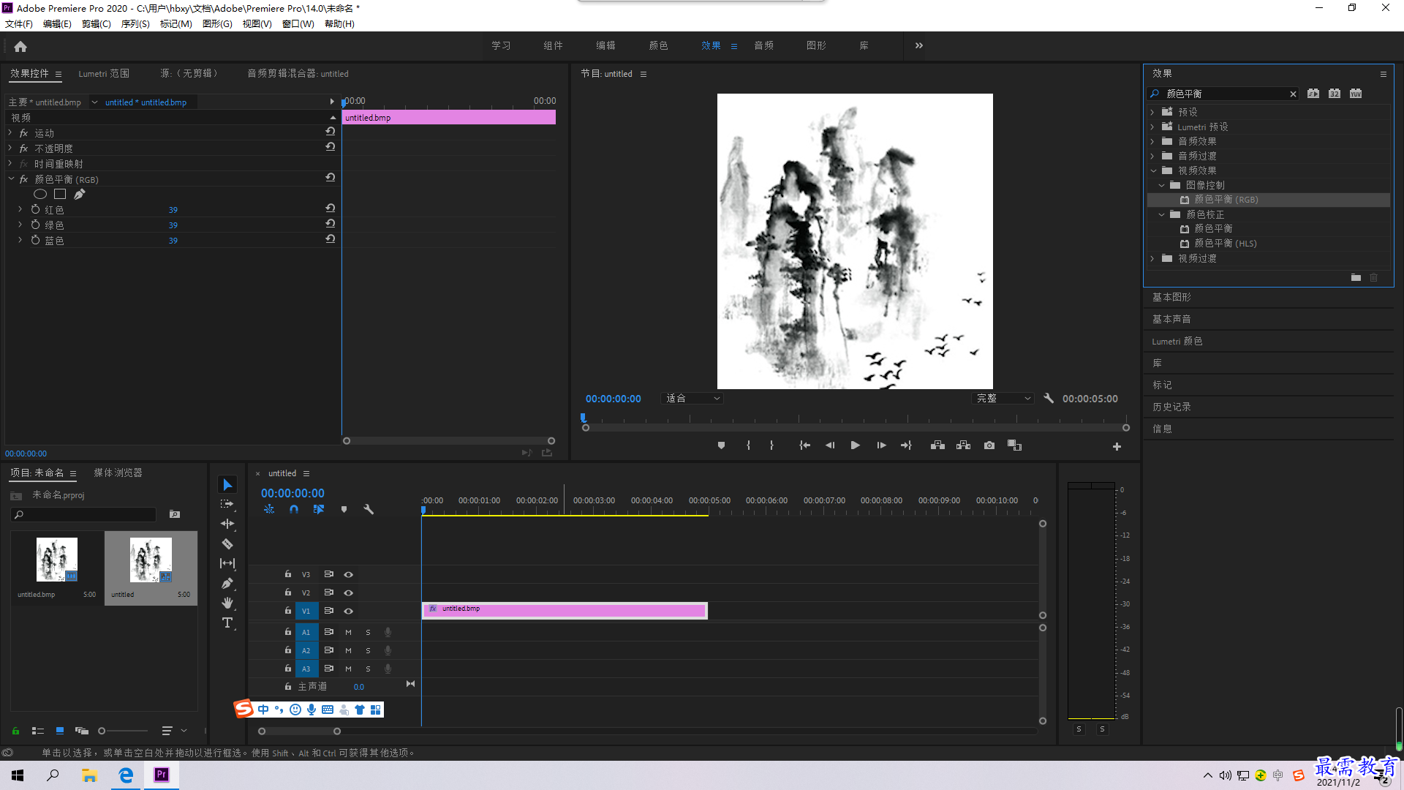Select the untitled sequence thumbnail
1404x790 pixels.
pyautogui.click(x=151, y=560)
